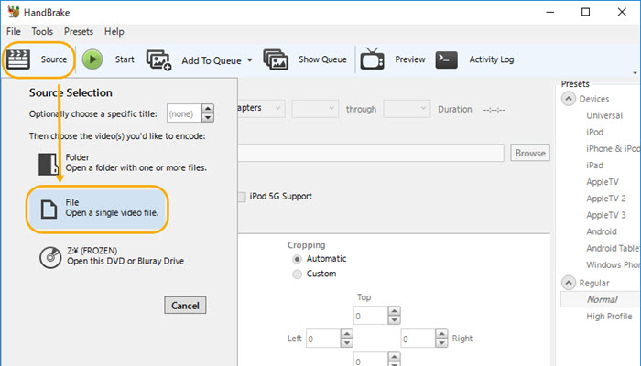
Task: Select the Windows Phone preset
Action: tap(614, 264)
